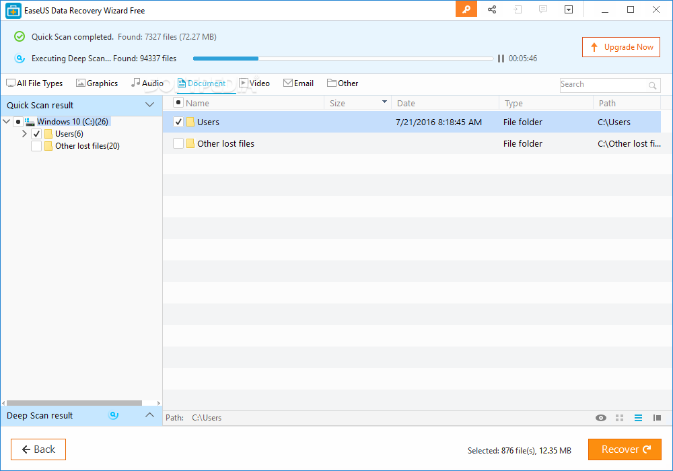The image size is (673, 471).
Task: Click the tree panel horizontal scrollbar
Action: 74,403
